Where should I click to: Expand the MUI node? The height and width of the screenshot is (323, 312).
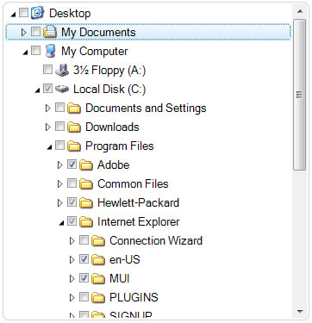72,279
